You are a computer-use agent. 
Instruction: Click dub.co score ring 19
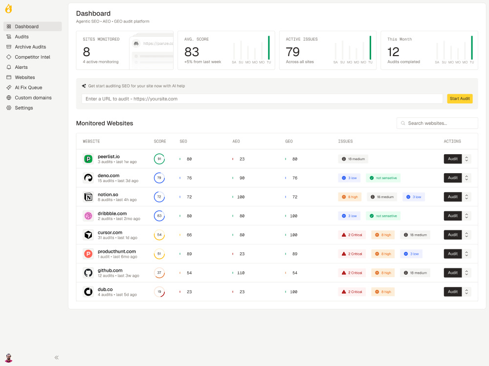pos(159,292)
